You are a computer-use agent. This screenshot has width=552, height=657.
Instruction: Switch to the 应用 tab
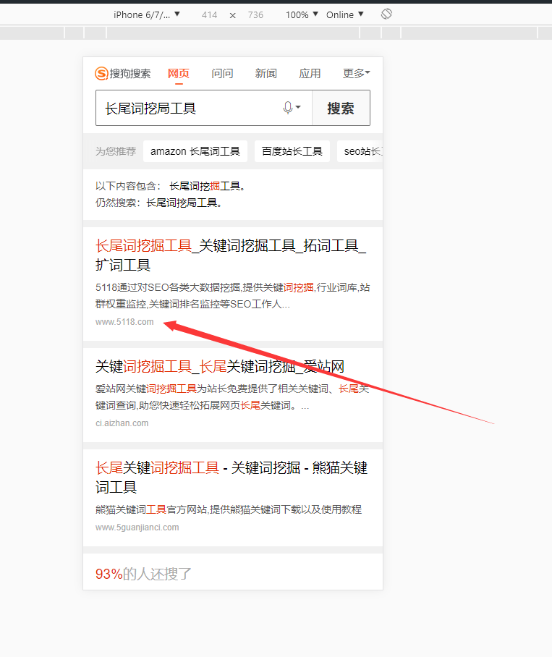click(x=310, y=73)
